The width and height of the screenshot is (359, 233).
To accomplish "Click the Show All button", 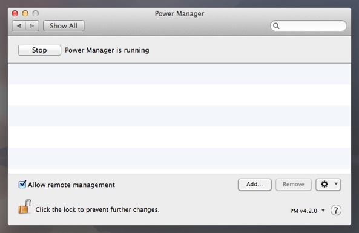I will click(x=64, y=26).
